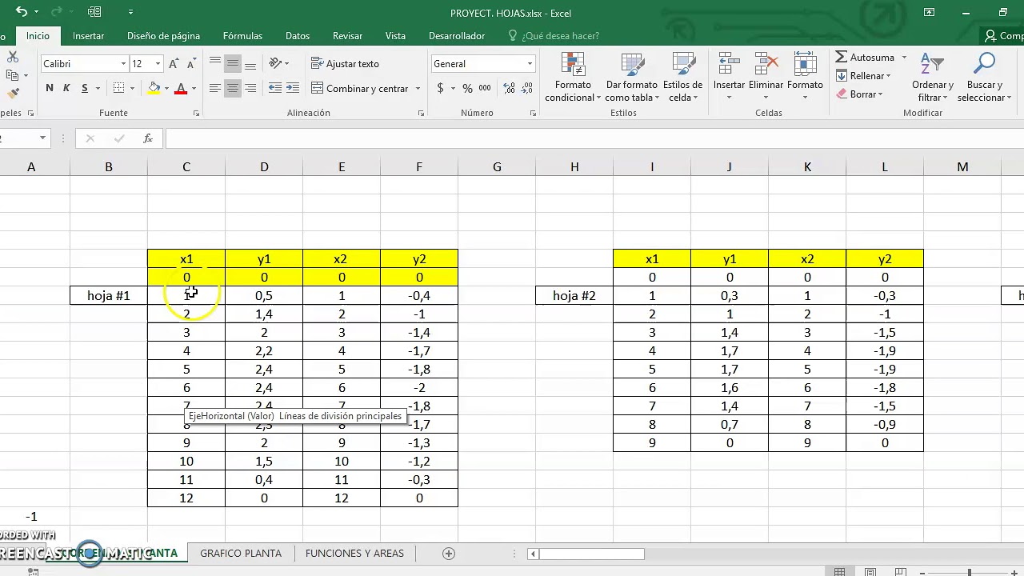Open the Insertar ribbon tab
The width and height of the screenshot is (1024, 576).
click(88, 36)
